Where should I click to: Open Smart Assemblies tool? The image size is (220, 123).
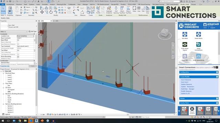point(199,57)
